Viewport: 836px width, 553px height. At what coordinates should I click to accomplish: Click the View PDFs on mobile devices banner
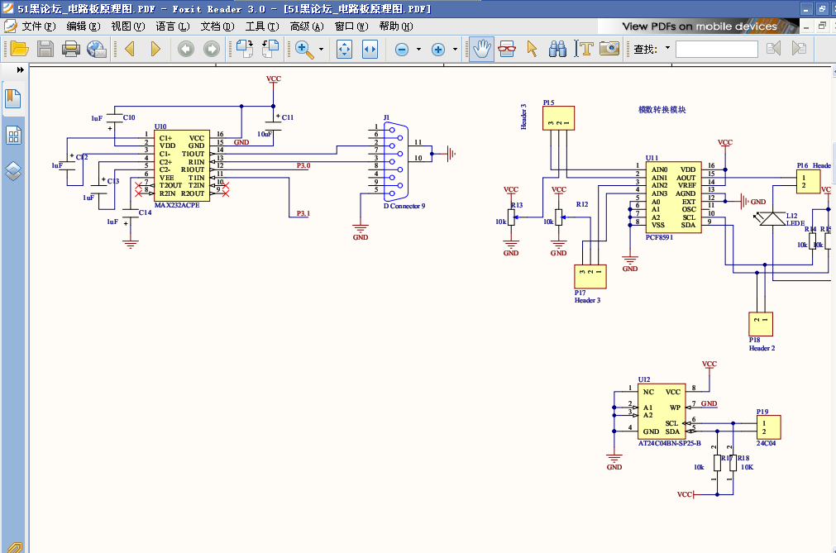click(699, 26)
